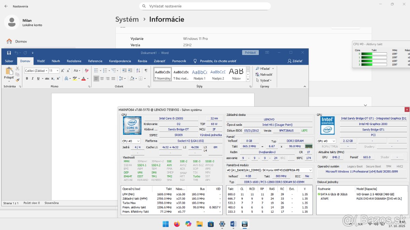This screenshot has height=230, width=410.
Task: Open the Word app from the taskbar
Action: coord(233,224)
